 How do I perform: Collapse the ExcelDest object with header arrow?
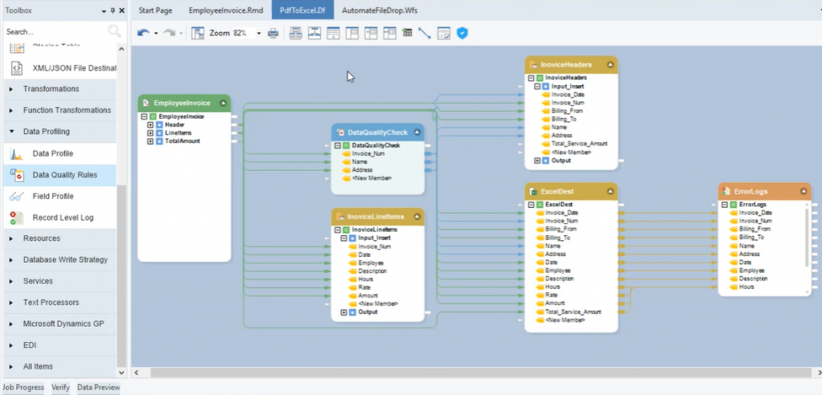[611, 192]
